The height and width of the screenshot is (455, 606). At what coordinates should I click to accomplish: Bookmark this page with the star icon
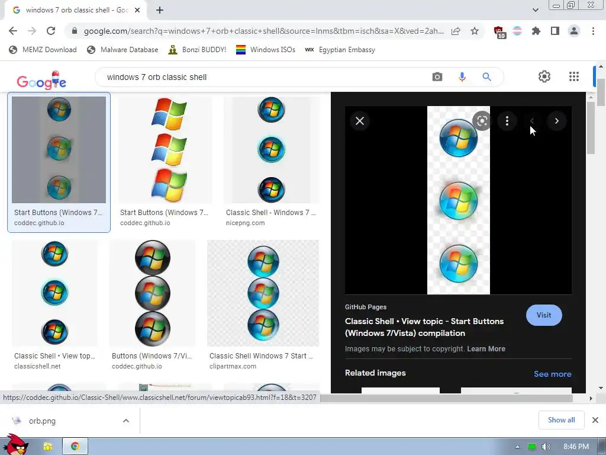pos(475,31)
